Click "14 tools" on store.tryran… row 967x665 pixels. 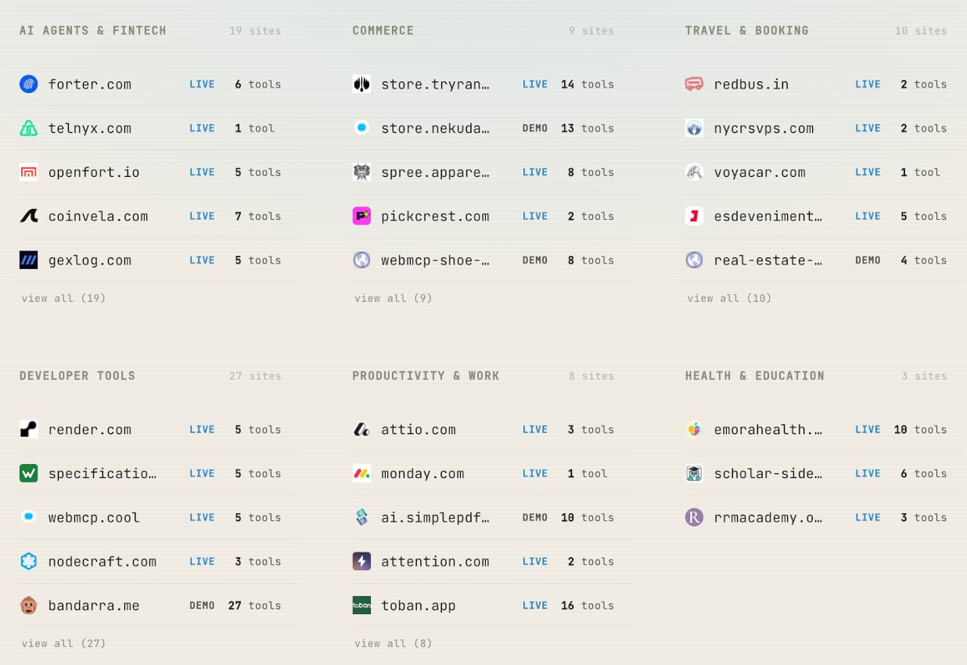click(588, 84)
